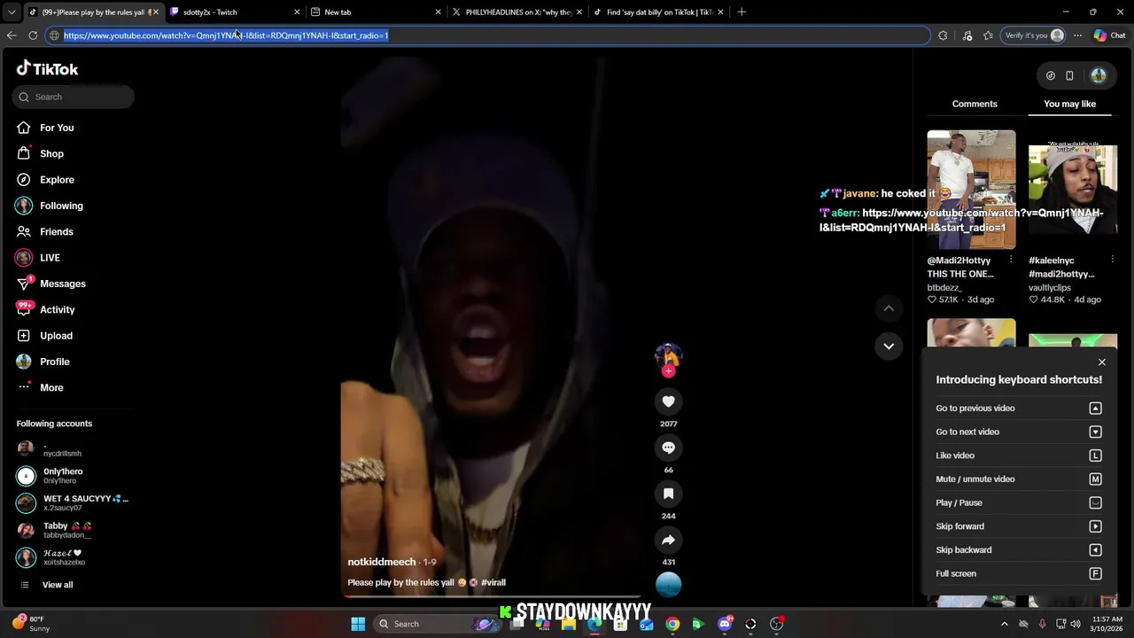Open browser media control music icon

point(967,35)
